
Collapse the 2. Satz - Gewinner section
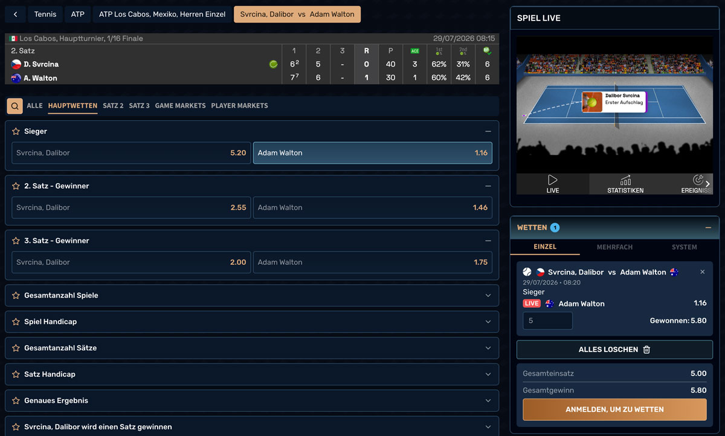(488, 186)
